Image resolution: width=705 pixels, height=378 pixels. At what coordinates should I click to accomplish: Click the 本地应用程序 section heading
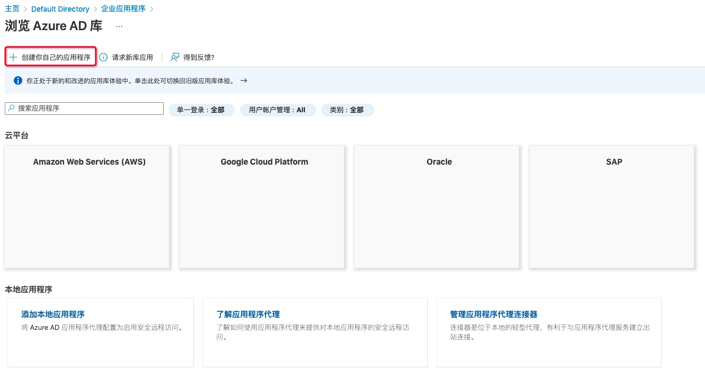point(29,290)
